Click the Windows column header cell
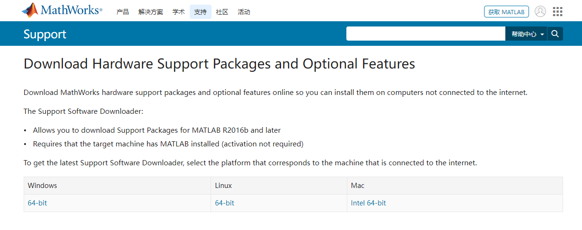The image size is (582, 230). tap(117, 186)
